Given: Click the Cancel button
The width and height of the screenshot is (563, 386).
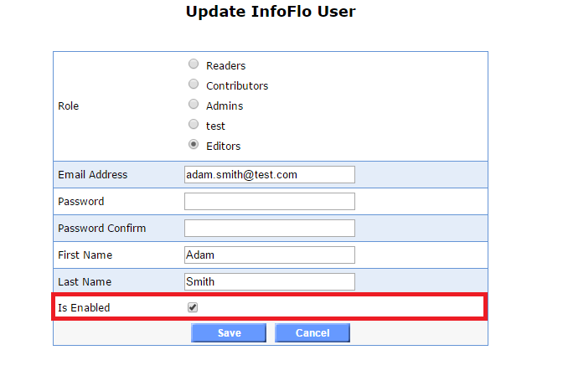Looking at the screenshot, I should pyautogui.click(x=312, y=333).
